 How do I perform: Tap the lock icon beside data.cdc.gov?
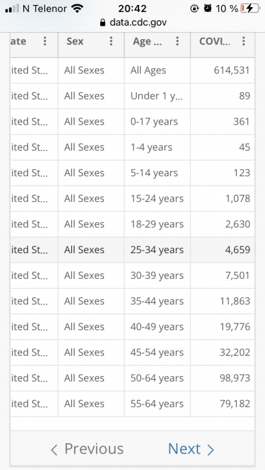click(x=103, y=23)
